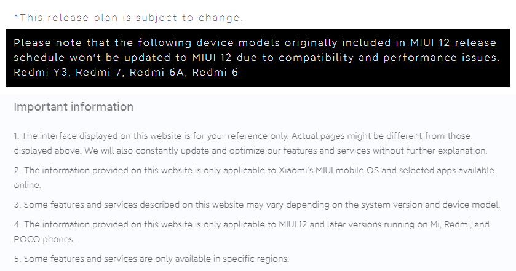The image size is (516, 271).
Task: Click the black notice starting 'Please note'
Action: point(258,58)
